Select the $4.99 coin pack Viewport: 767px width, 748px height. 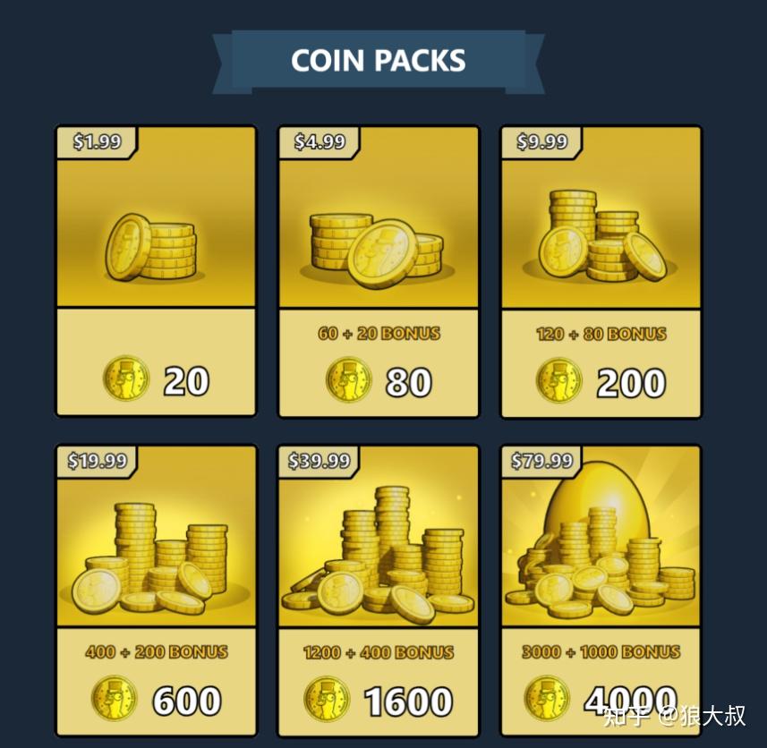coord(379,271)
